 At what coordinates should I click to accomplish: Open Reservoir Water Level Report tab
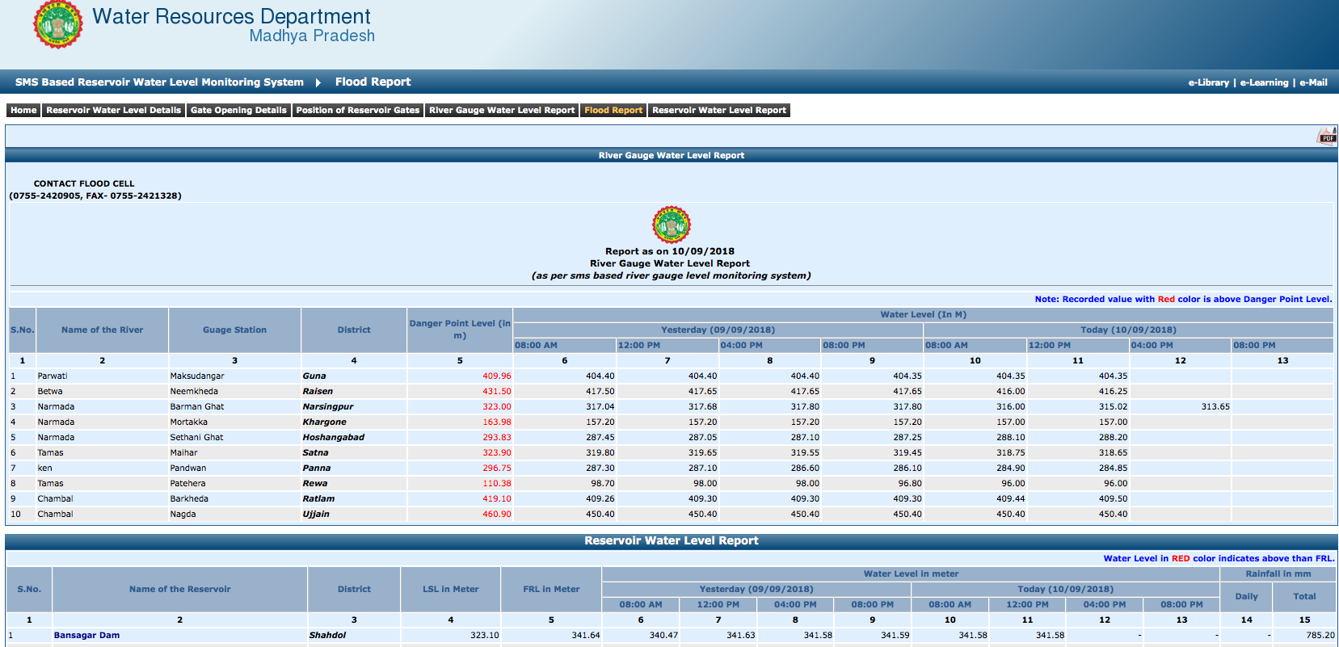tap(718, 111)
